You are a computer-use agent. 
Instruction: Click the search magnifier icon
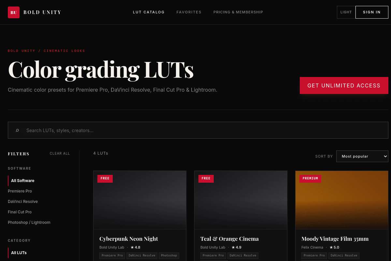17,130
